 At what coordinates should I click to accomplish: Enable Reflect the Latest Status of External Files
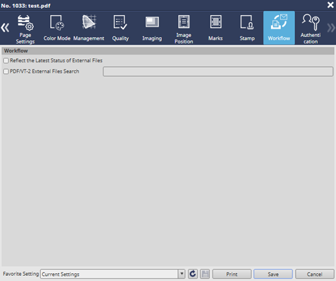(6, 60)
